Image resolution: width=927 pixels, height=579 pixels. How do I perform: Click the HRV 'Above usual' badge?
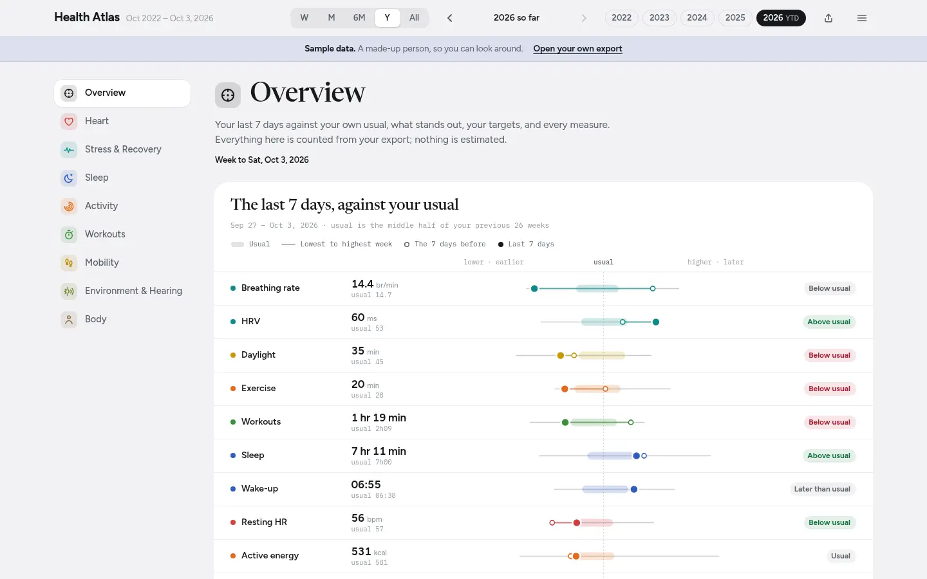tap(829, 322)
